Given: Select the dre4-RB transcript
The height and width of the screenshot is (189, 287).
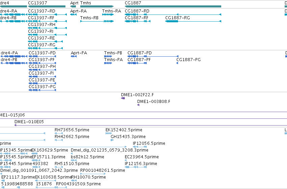Looking at the screenshot, I should [13, 21].
